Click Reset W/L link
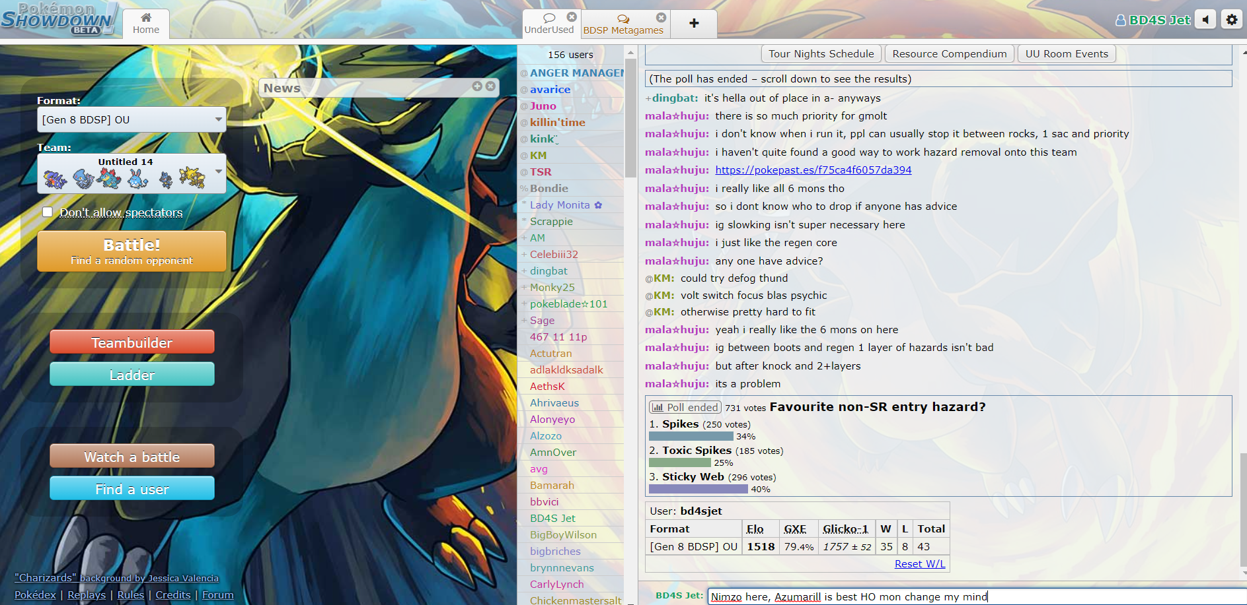The height and width of the screenshot is (605, 1247). pyautogui.click(x=920, y=563)
